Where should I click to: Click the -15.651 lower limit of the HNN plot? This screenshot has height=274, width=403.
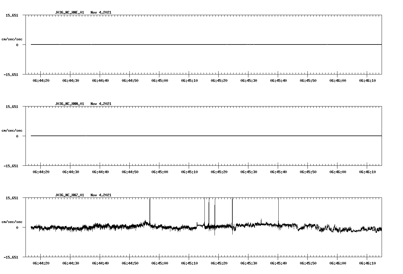pos(11,166)
